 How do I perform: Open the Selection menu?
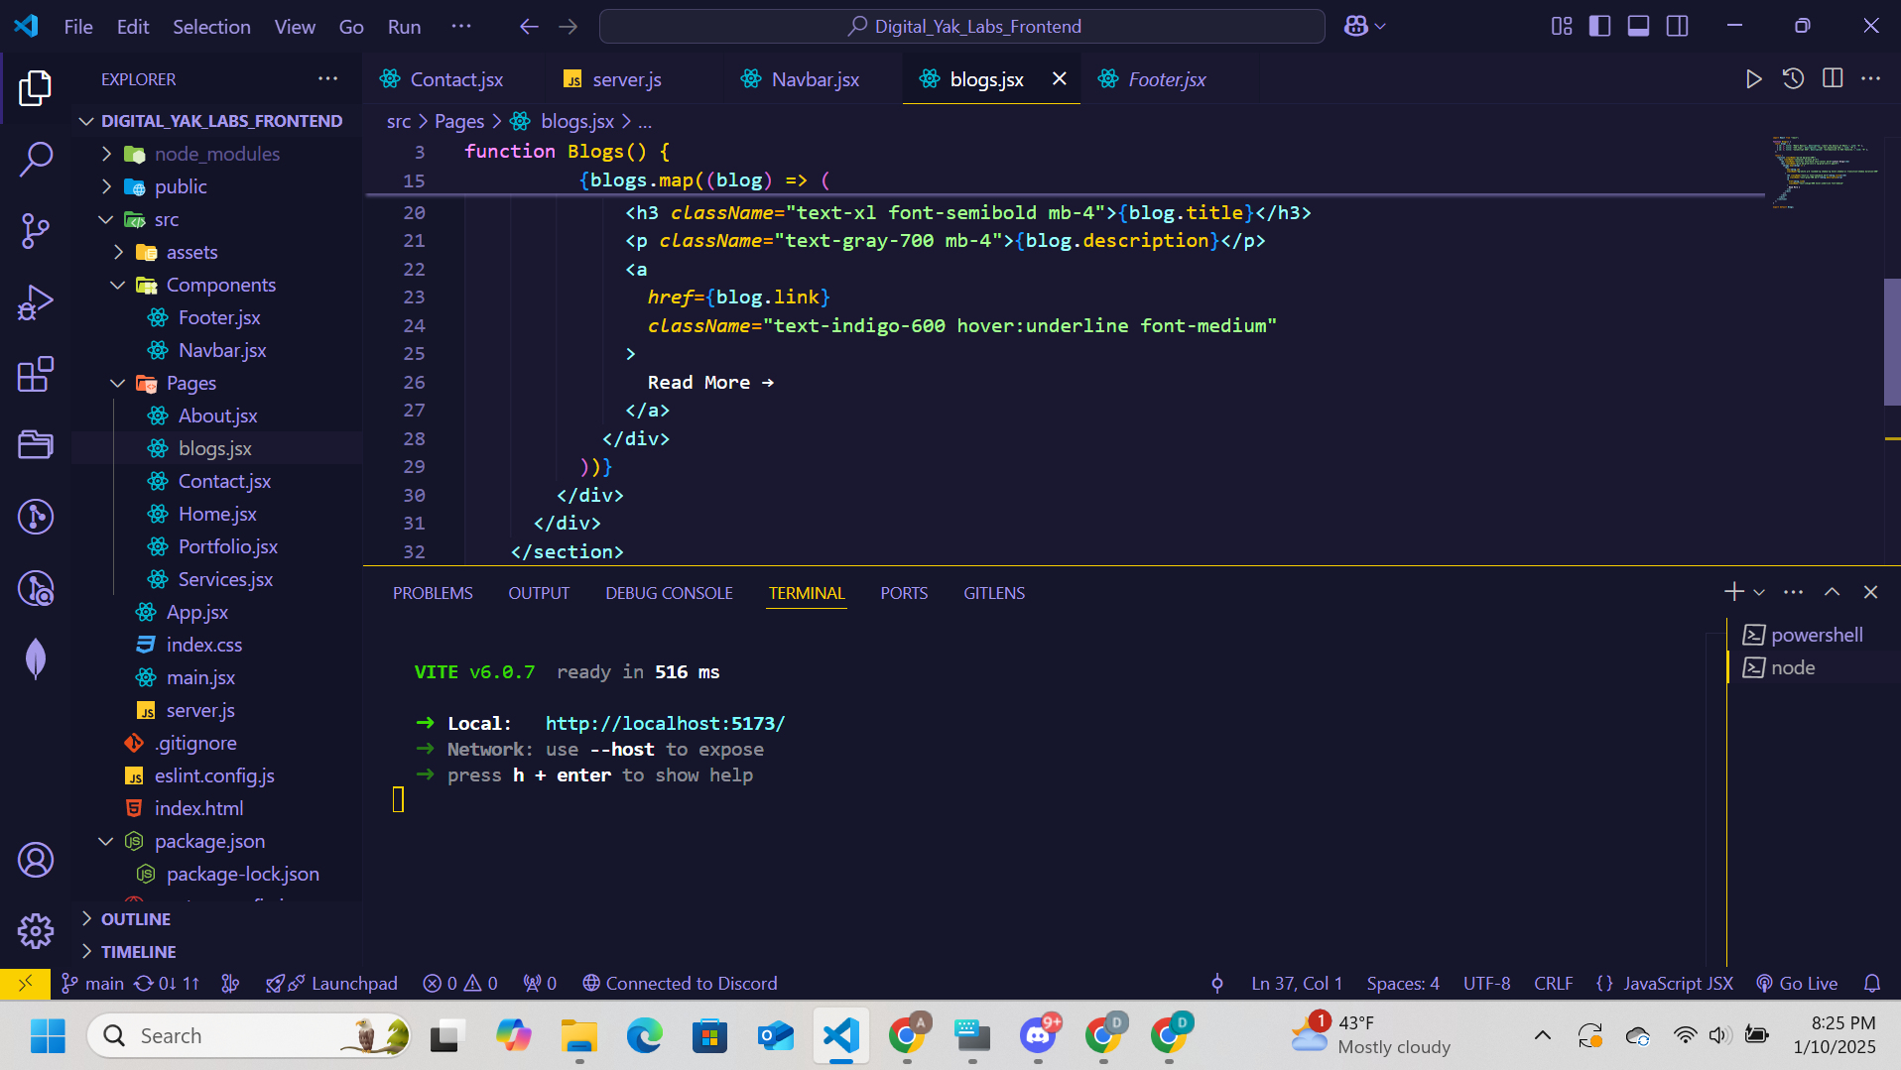tap(211, 27)
